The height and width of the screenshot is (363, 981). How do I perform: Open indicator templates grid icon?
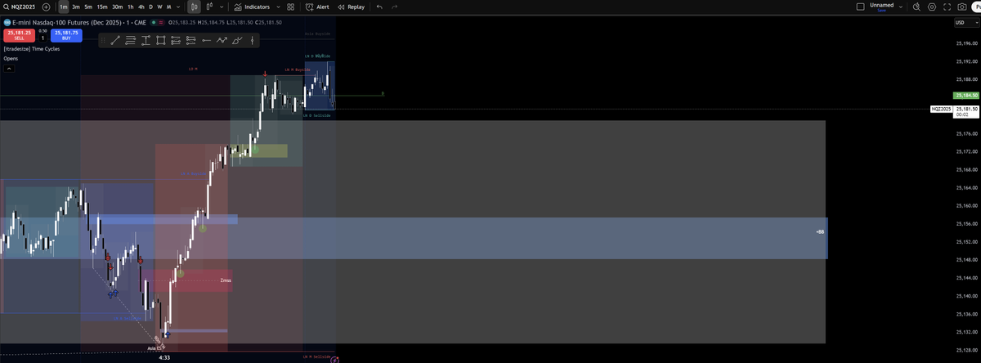[291, 7]
